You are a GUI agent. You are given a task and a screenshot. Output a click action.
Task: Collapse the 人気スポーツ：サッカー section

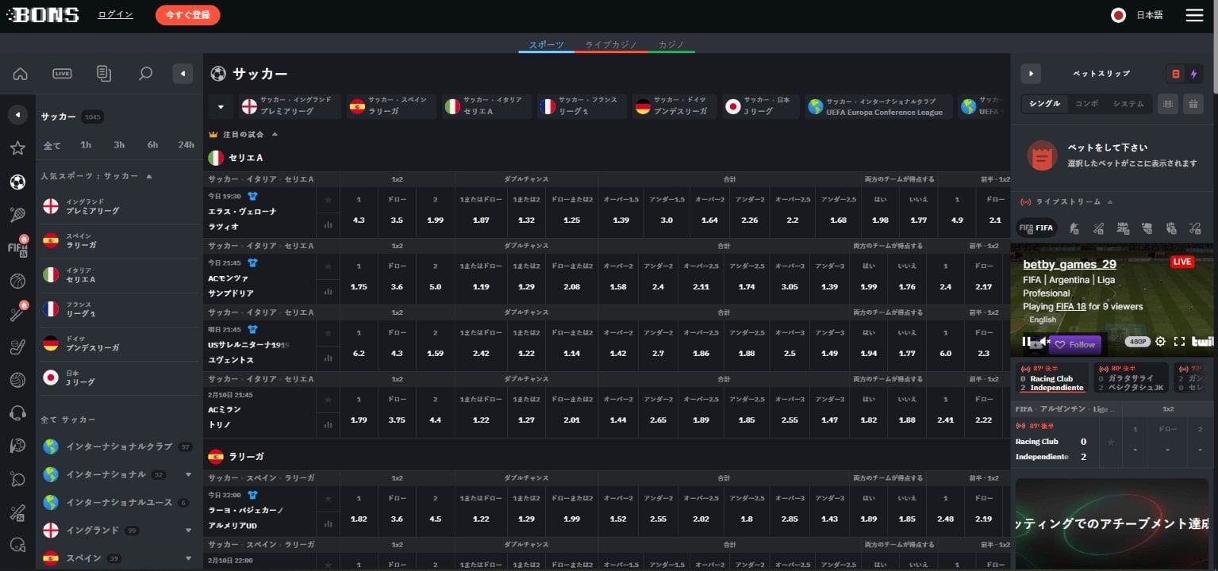pyautogui.click(x=149, y=176)
